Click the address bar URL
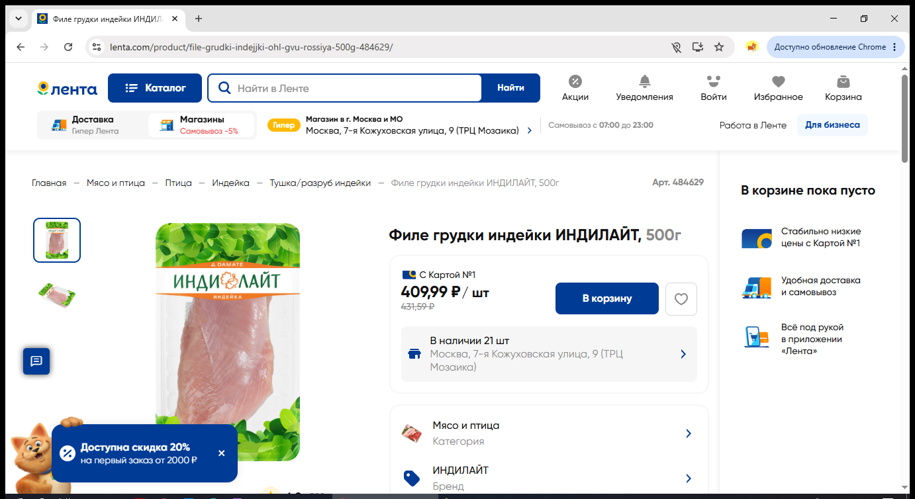915x499 pixels. (252, 47)
